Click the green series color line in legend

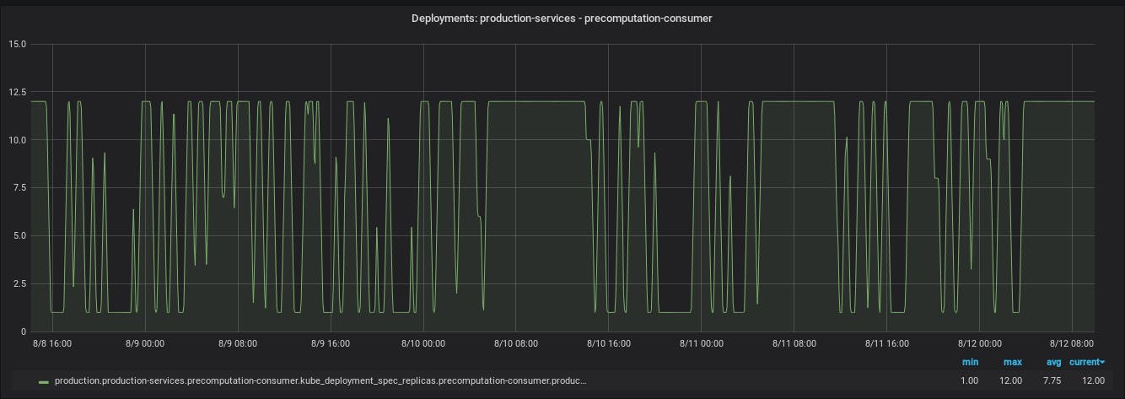tap(44, 381)
